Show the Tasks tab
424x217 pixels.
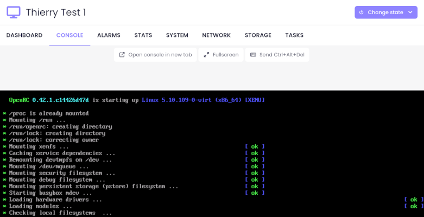pos(294,35)
